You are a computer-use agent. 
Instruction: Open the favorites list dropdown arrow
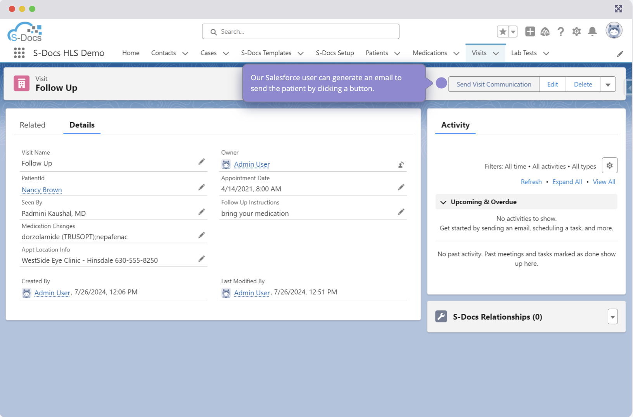[513, 31]
